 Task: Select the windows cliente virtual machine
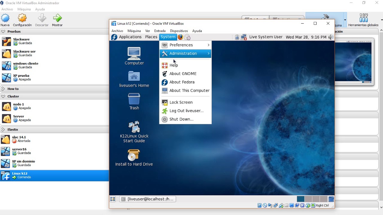54,65
